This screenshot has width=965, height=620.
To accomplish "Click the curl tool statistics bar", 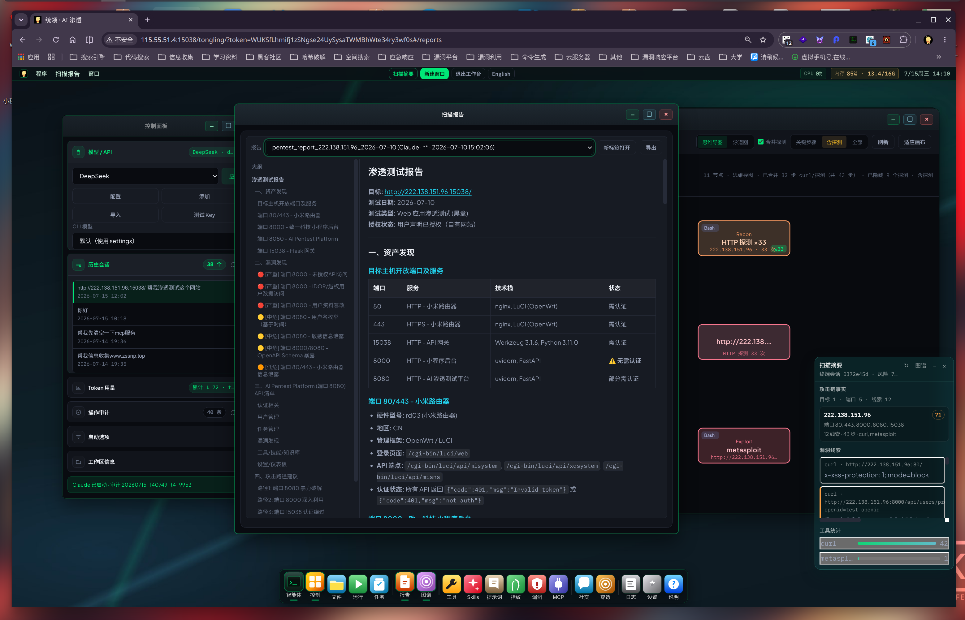I will (x=884, y=544).
